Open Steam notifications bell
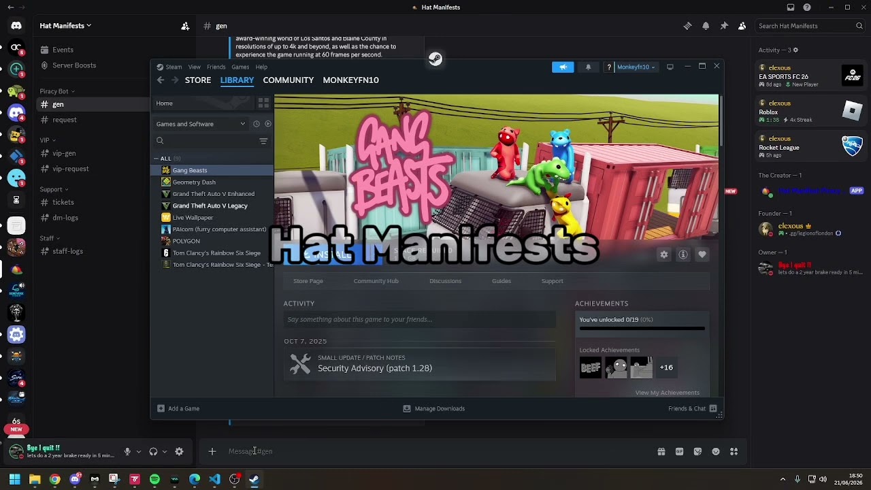871x490 pixels. 588,67
